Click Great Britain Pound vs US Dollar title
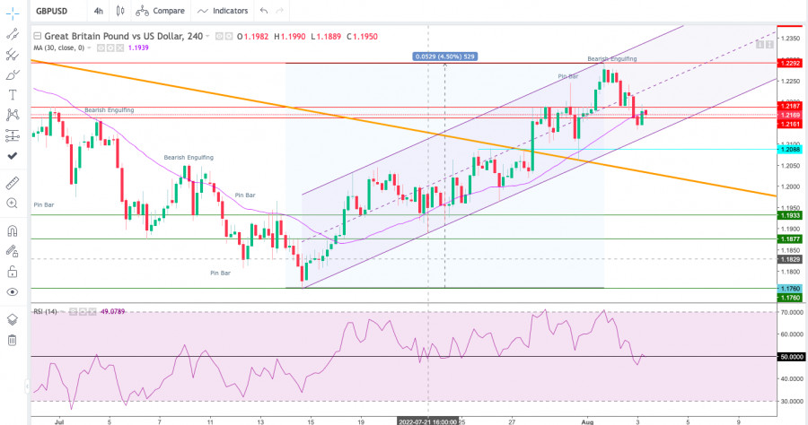Image resolution: width=808 pixels, height=425 pixels. (124, 36)
